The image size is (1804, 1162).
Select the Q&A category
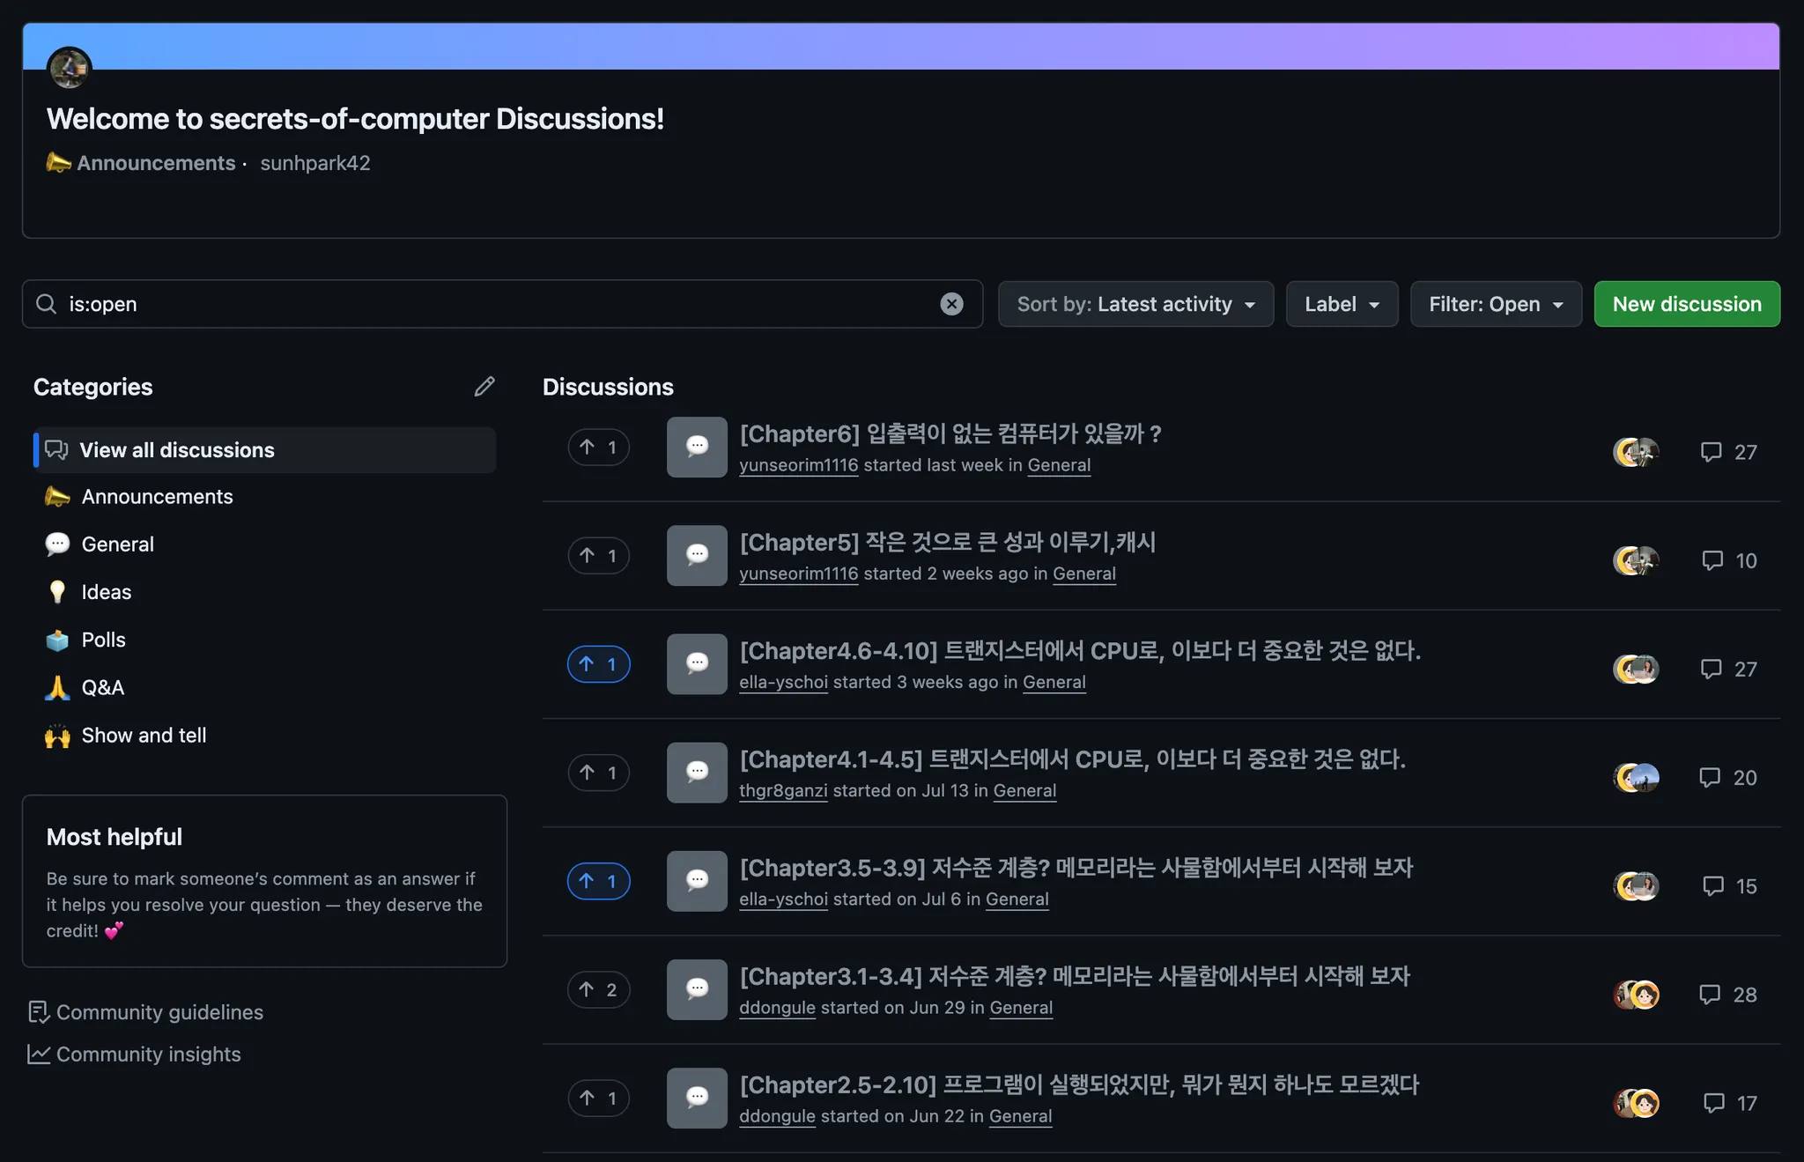[x=103, y=687]
